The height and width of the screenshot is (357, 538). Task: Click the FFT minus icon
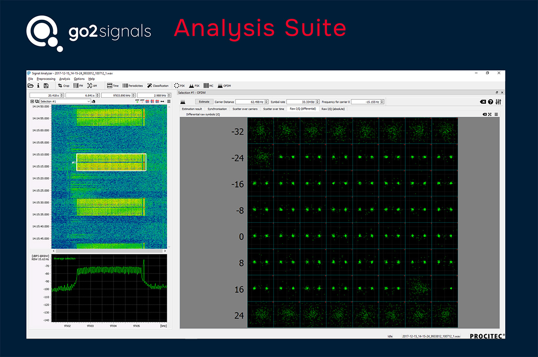143,102
